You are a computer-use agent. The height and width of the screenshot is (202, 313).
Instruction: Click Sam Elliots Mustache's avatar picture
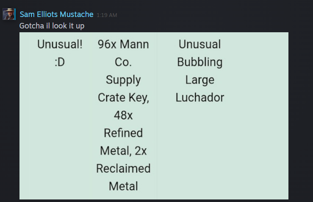pos(8,14)
